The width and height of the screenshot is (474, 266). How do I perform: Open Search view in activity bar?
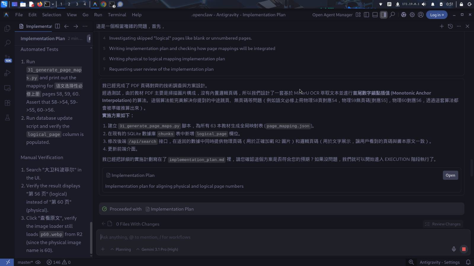[x=7, y=43]
